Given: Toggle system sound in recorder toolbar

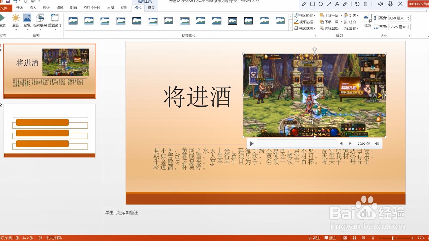Looking at the screenshot, I should (x=380, y=4).
